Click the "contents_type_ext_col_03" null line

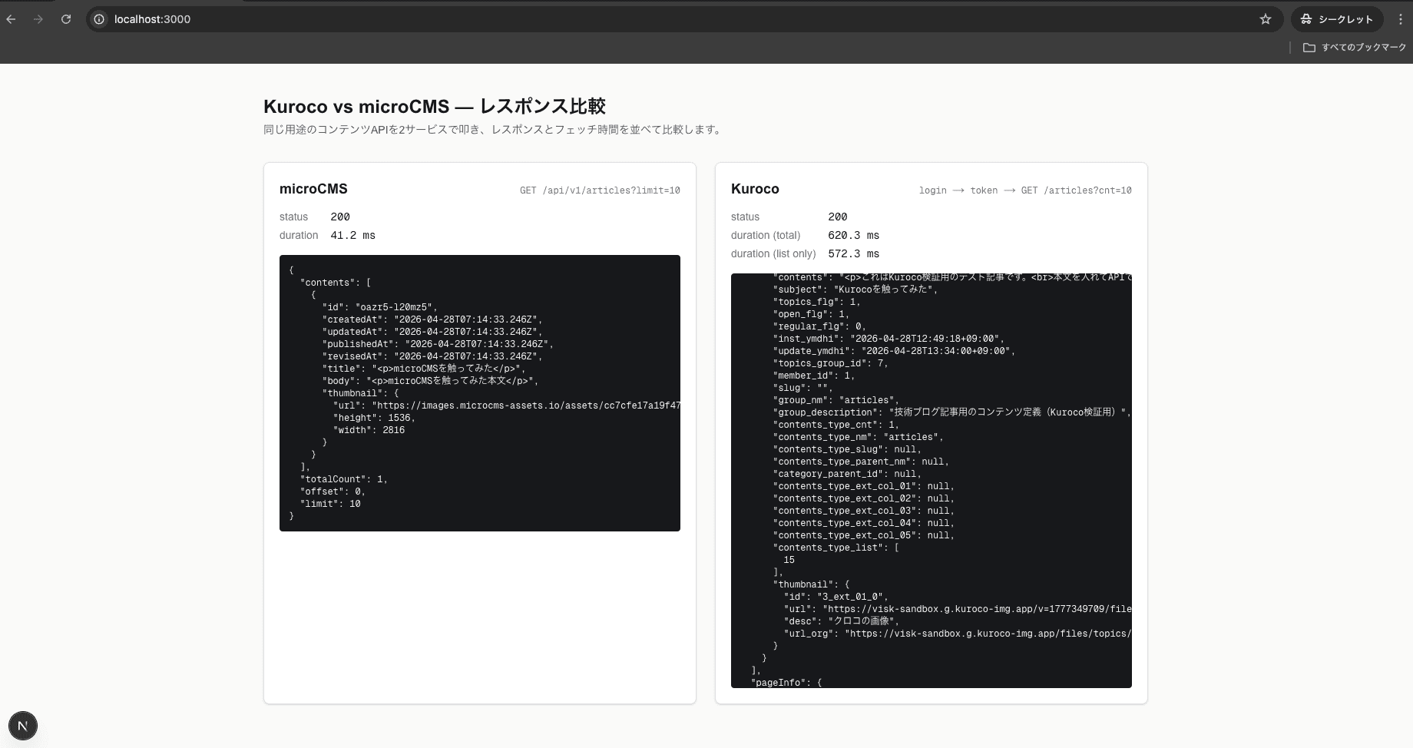point(864,511)
